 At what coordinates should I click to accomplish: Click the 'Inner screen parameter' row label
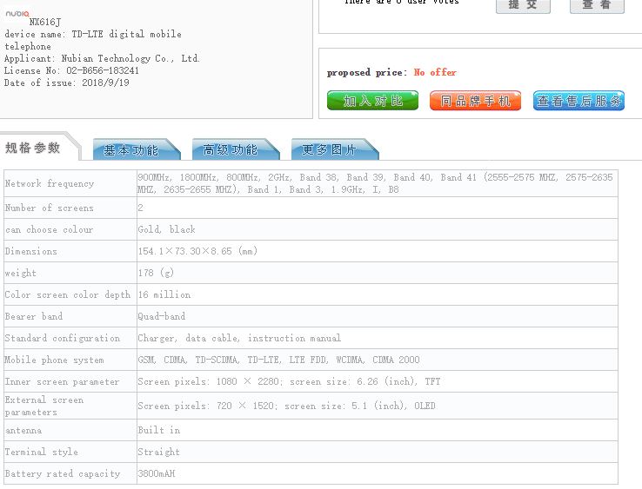click(63, 381)
